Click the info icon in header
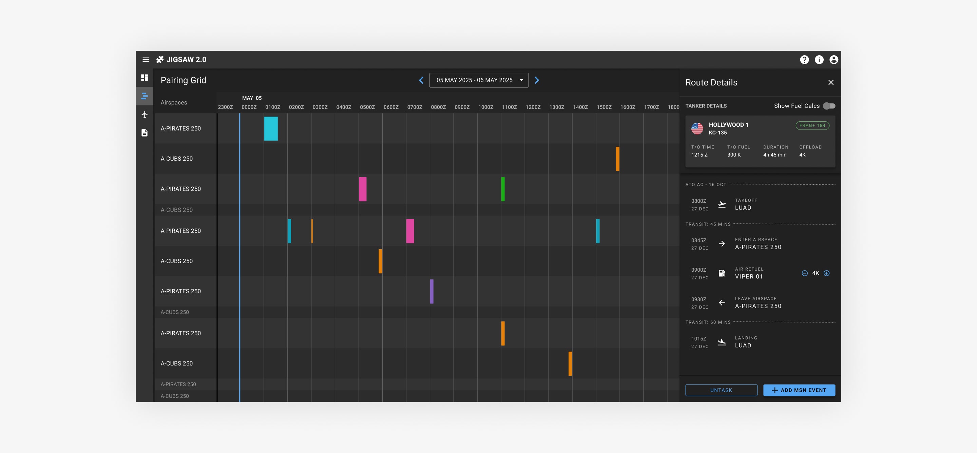This screenshot has width=977, height=453. coord(819,60)
